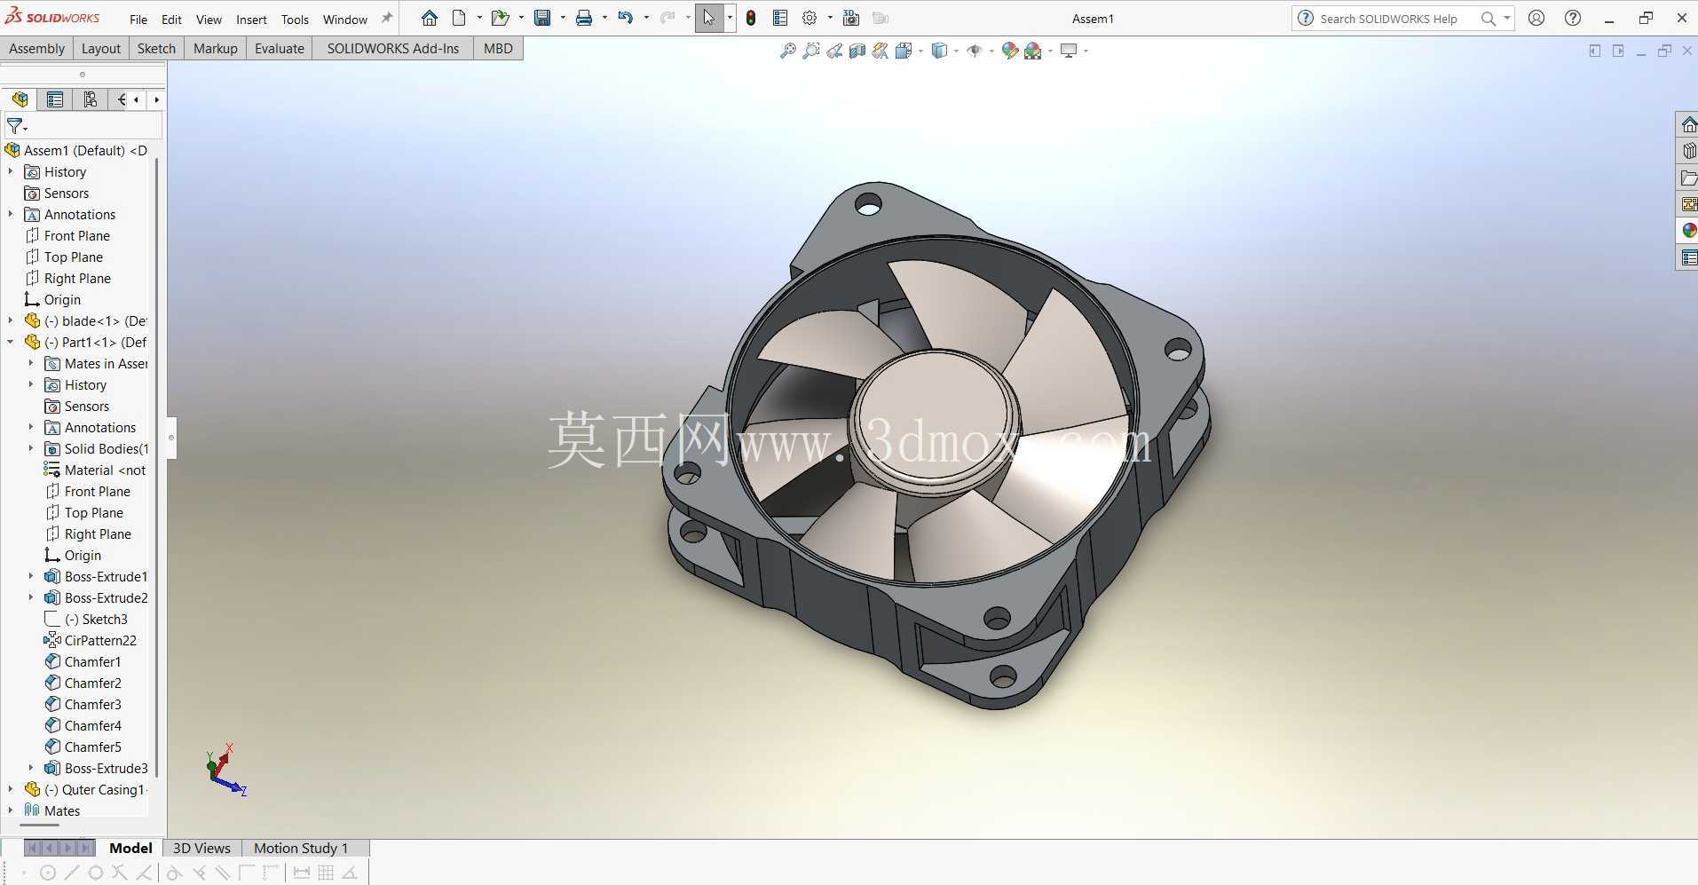Click the Rebuild traffic light icon
This screenshot has width=1698, height=885.
point(751,18)
